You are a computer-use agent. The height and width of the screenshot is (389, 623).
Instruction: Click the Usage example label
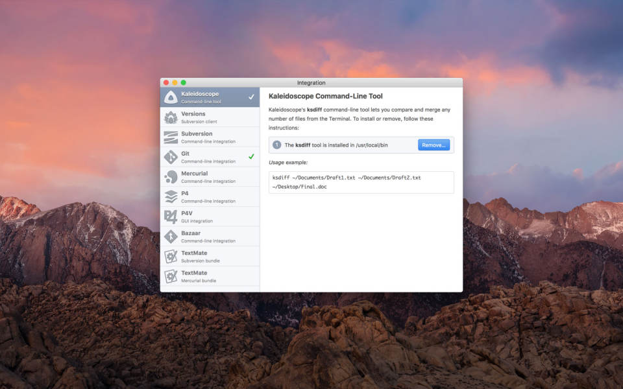pos(288,162)
